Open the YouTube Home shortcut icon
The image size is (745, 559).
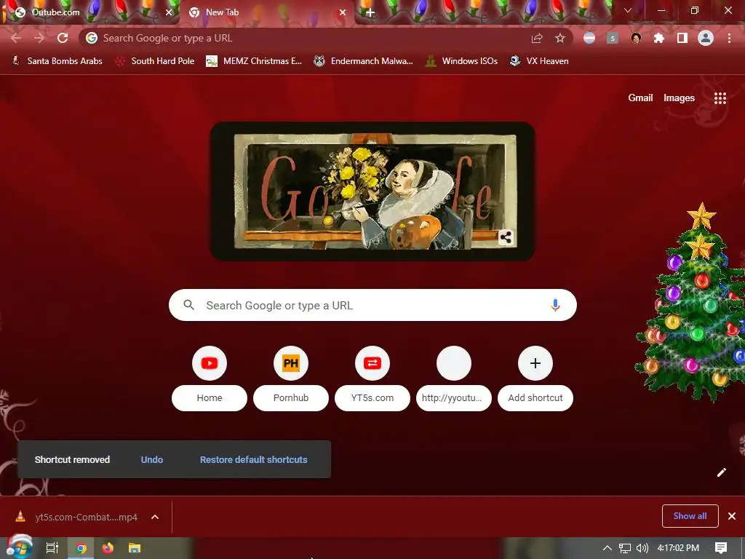210,363
